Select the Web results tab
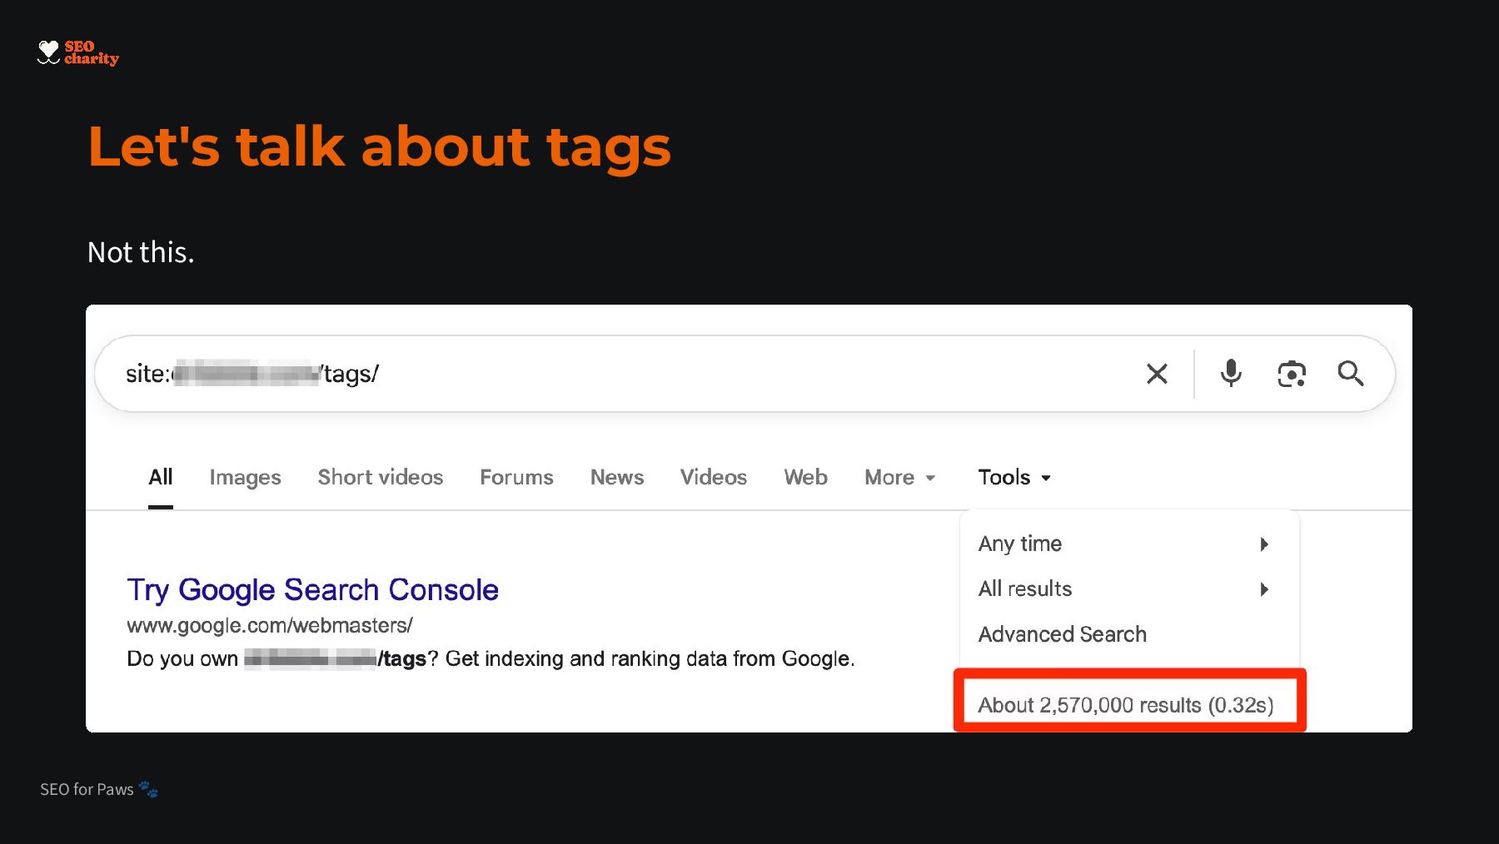 click(805, 477)
